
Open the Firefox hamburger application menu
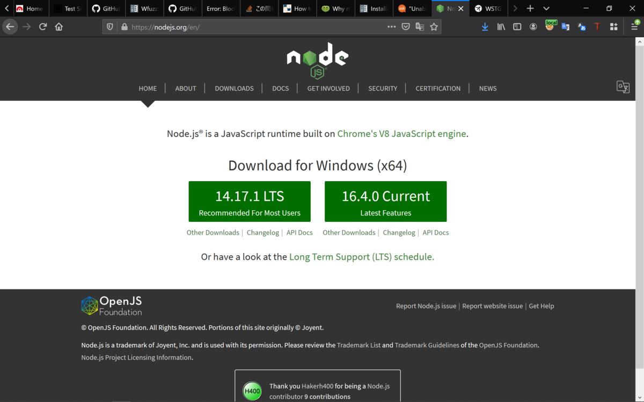click(x=635, y=26)
